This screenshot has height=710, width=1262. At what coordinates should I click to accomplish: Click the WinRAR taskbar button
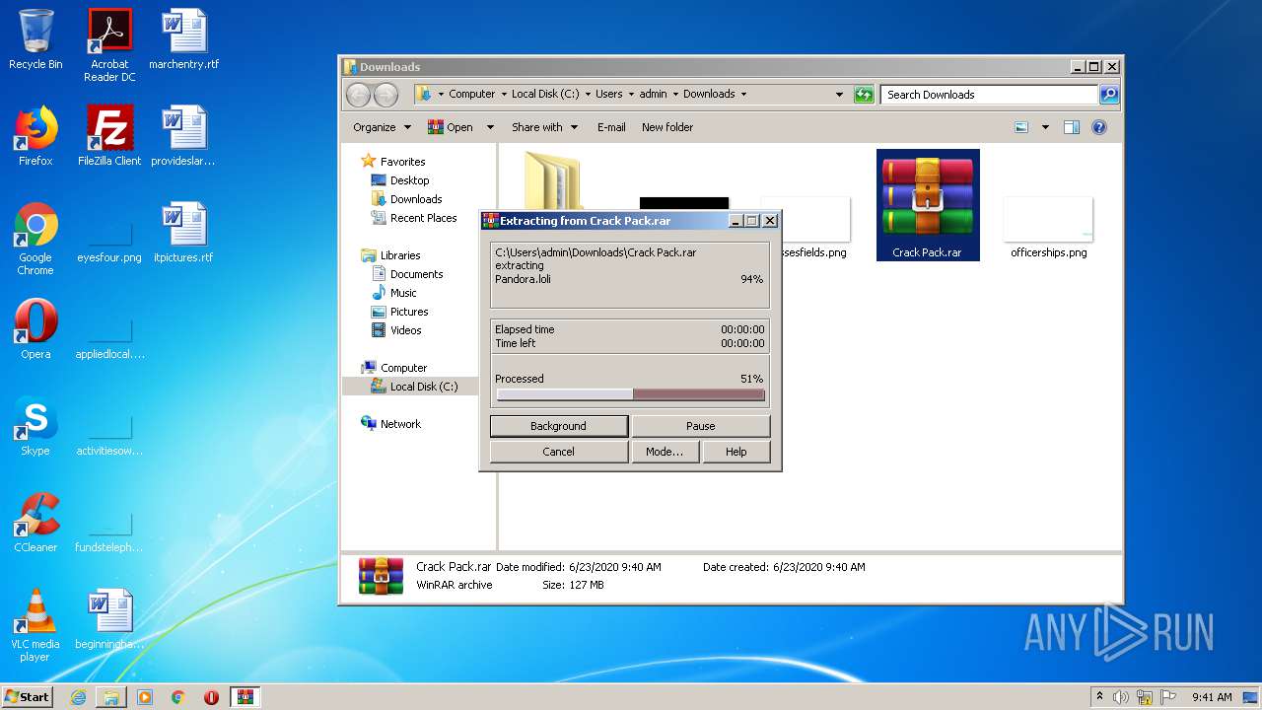pos(245,697)
